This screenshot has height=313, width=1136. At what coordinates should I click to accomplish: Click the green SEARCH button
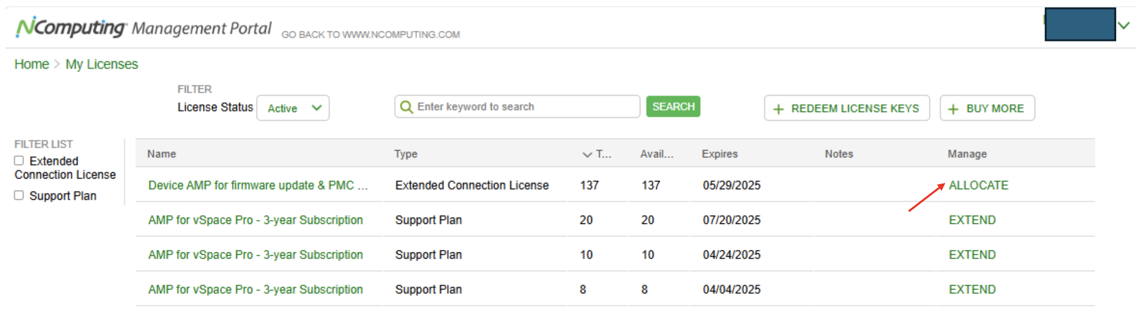click(x=673, y=106)
